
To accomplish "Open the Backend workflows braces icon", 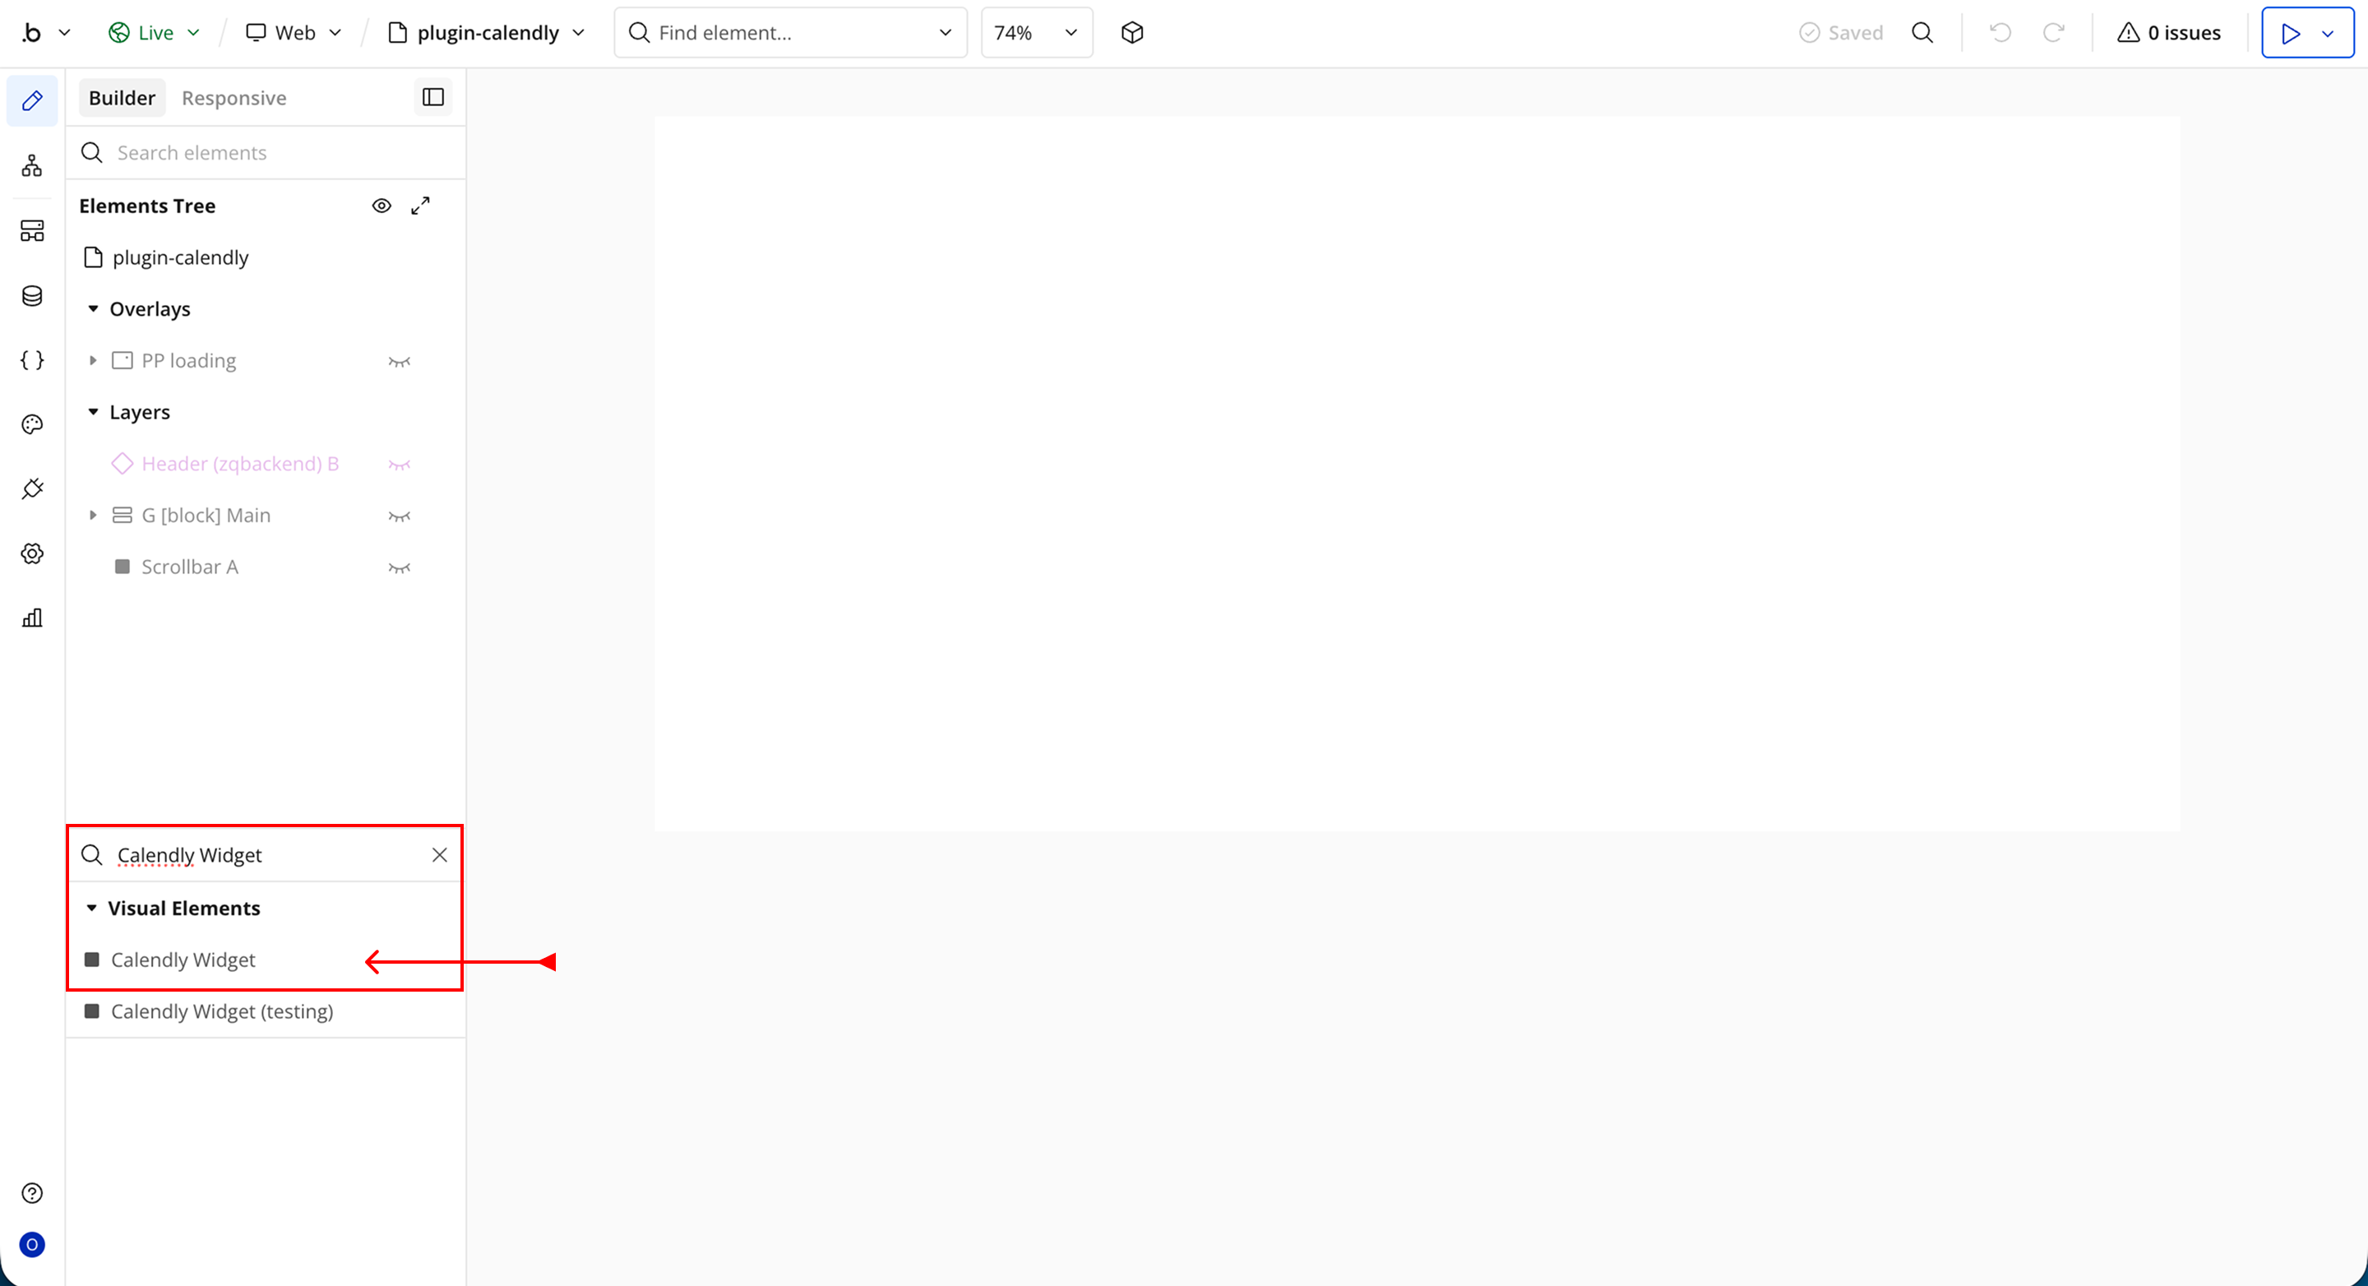I will click(x=32, y=360).
